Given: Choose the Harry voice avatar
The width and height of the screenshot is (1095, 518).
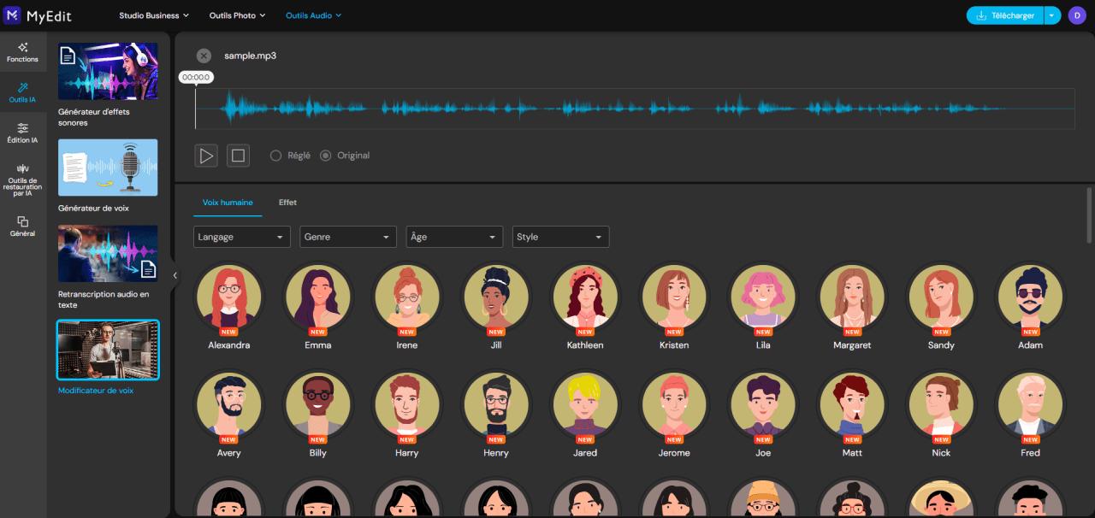Looking at the screenshot, I should click(407, 404).
